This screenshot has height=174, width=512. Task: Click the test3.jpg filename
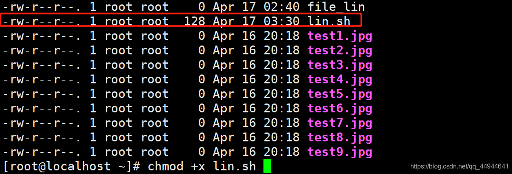(x=340, y=65)
